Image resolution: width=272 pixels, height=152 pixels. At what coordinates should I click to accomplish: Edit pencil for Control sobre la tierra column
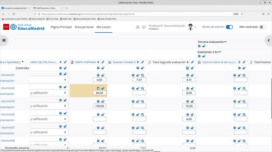[x=244, y=62]
